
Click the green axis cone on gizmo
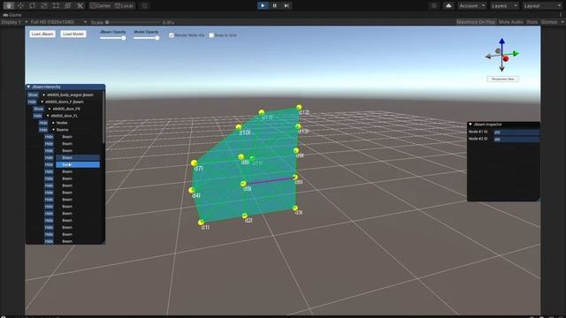(x=516, y=54)
